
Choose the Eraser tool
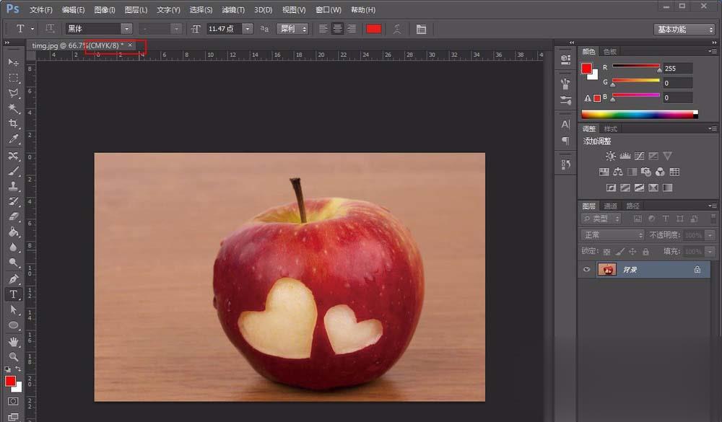pyautogui.click(x=13, y=216)
